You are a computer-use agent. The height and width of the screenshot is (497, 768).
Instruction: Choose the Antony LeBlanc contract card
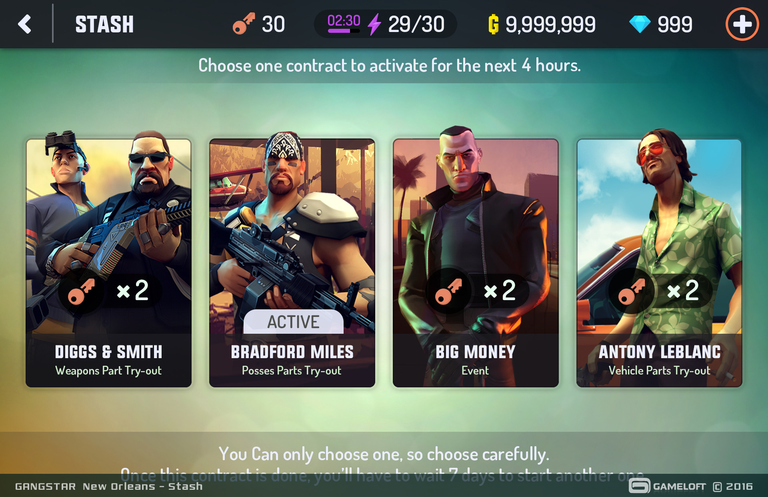click(x=659, y=263)
